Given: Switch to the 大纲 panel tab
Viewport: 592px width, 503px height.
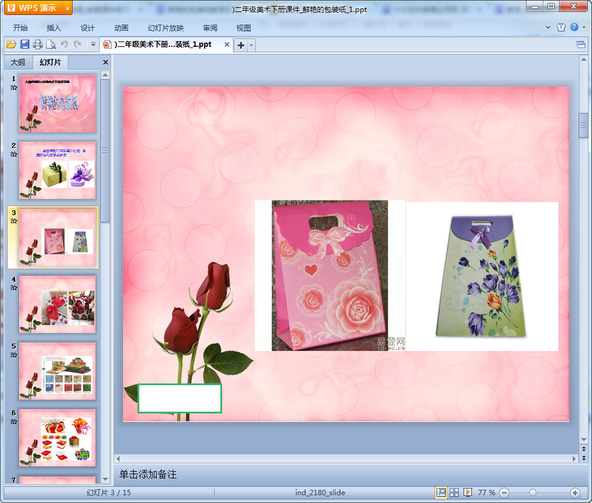Looking at the screenshot, I should (x=18, y=62).
